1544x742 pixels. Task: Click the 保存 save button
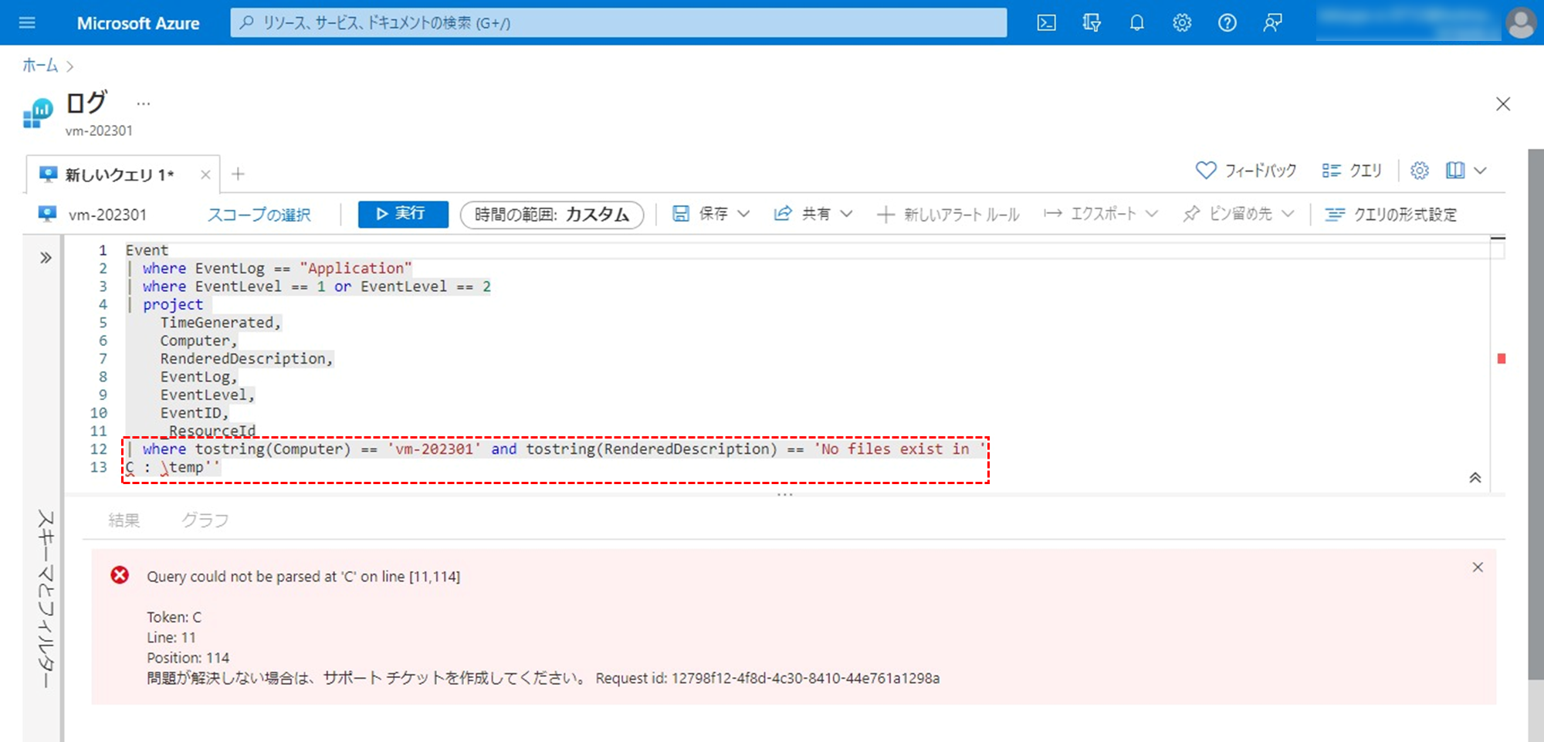(700, 214)
